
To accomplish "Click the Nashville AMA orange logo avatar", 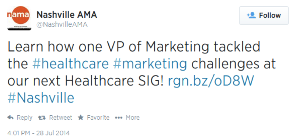I will (19, 18).
